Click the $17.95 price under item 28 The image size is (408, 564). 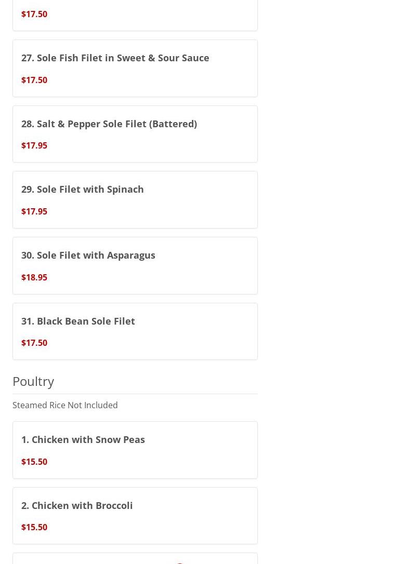(x=34, y=145)
